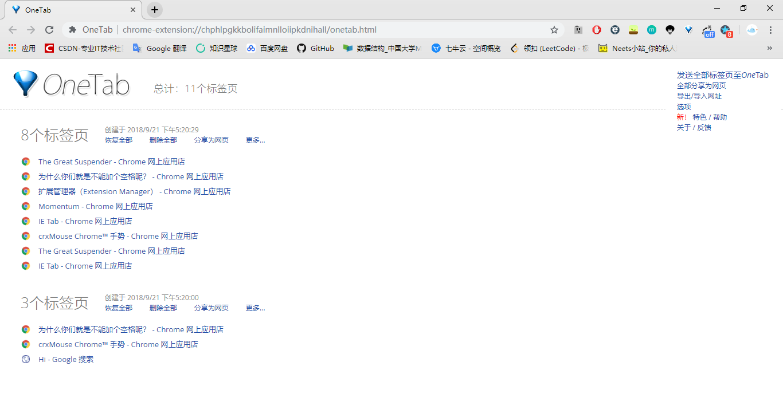Open the red hand AdBlock extension icon
Viewport: 783px width, 417px height.
[597, 30]
